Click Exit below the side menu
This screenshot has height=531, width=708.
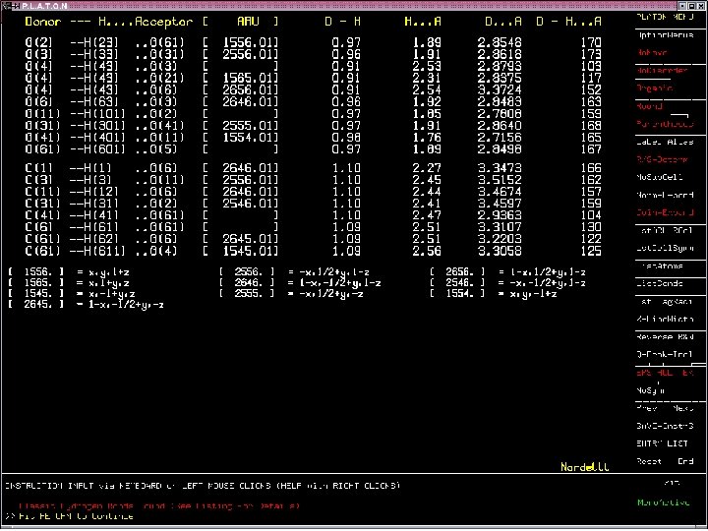[x=673, y=484]
